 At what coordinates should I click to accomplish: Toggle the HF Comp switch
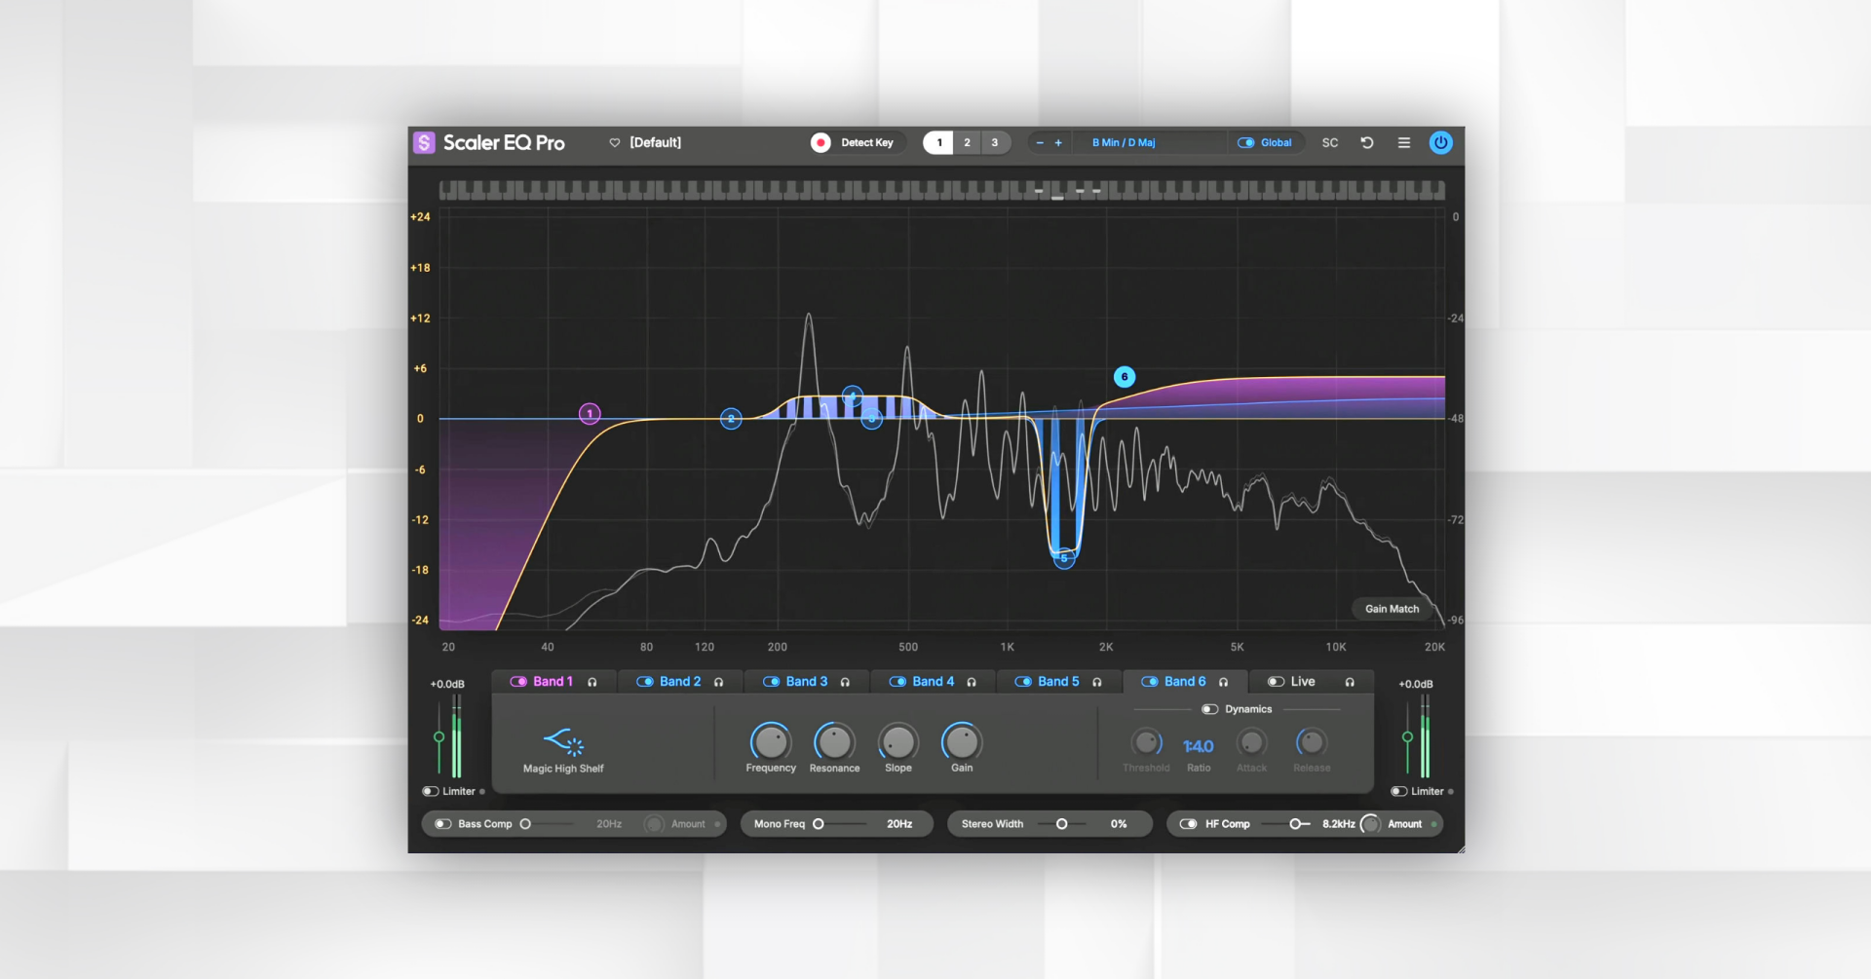click(1188, 824)
